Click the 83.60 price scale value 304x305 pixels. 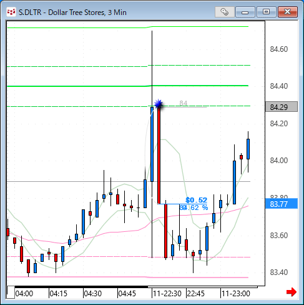pyautogui.click(x=279, y=235)
